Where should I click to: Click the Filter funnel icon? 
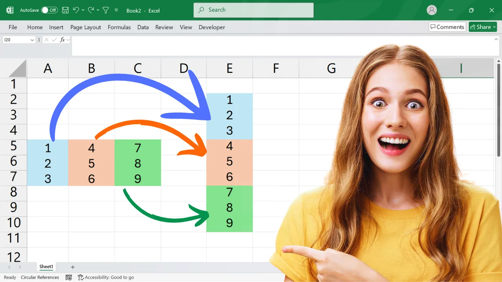[105, 10]
